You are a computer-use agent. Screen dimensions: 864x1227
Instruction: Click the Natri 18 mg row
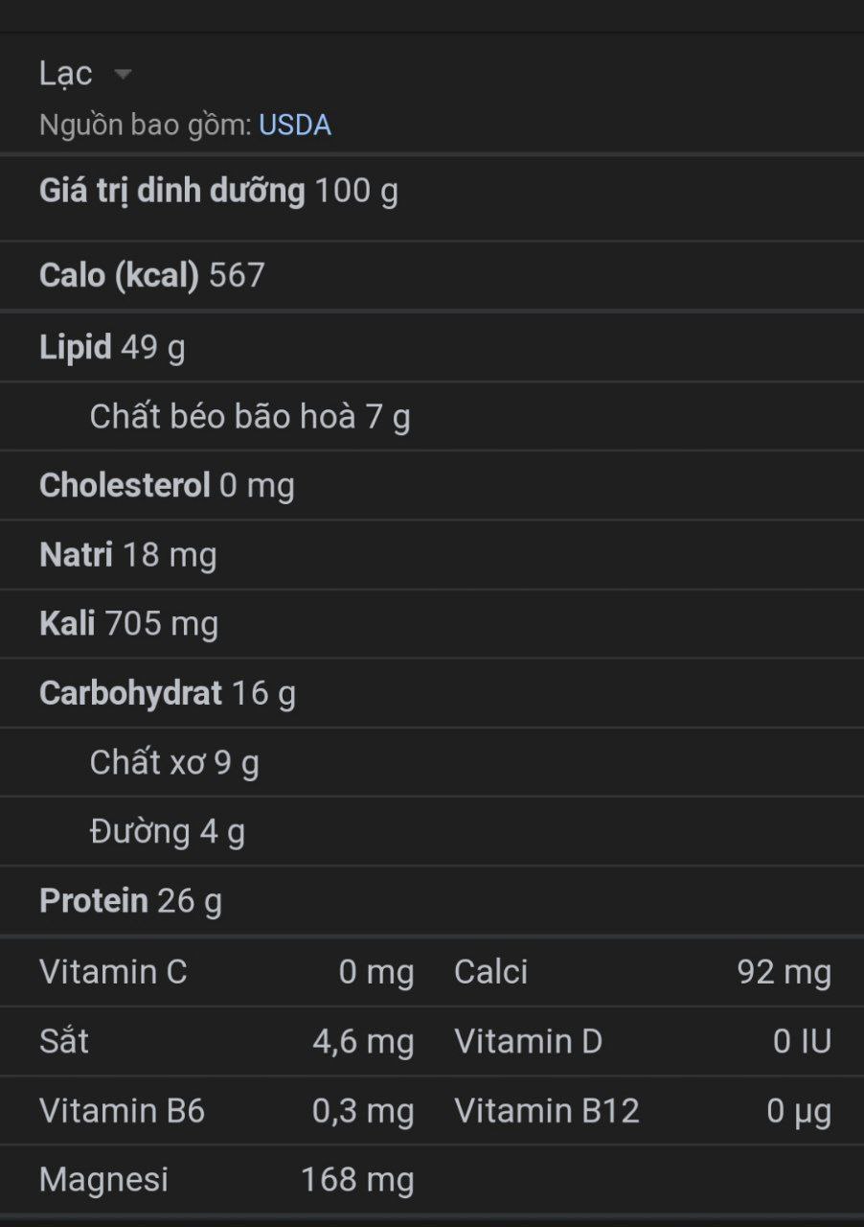click(x=127, y=555)
